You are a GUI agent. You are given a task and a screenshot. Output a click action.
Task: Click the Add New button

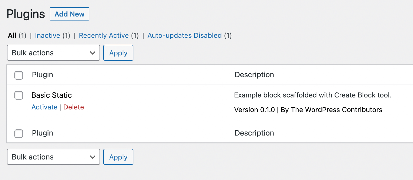click(69, 14)
